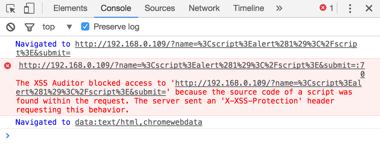Select the Console tab
Image resolution: width=380 pixels, height=146 pixels.
[x=116, y=9]
